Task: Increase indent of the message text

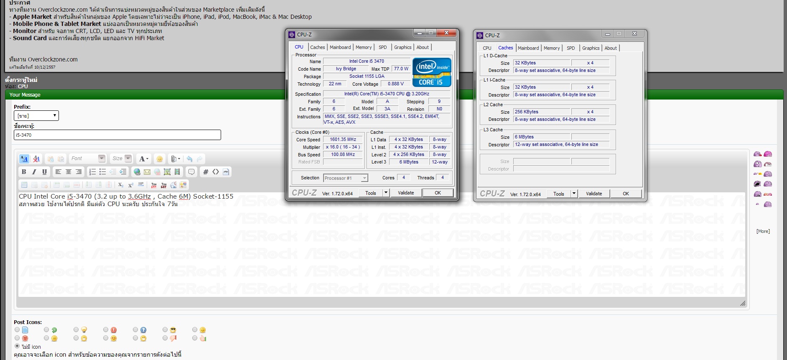Action: click(x=123, y=172)
